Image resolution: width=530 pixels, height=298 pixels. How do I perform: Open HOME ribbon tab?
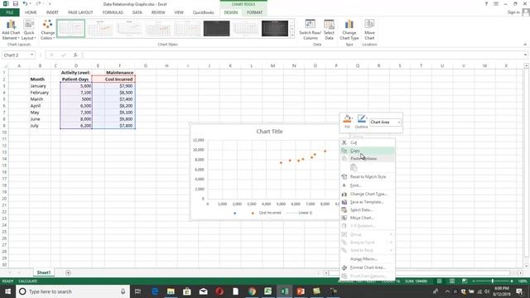click(31, 12)
